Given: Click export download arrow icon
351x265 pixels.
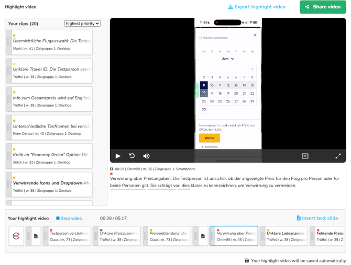Looking at the screenshot, I should (231, 7).
